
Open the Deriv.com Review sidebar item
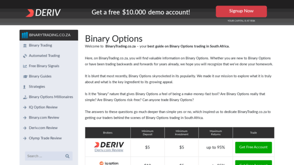(43, 128)
